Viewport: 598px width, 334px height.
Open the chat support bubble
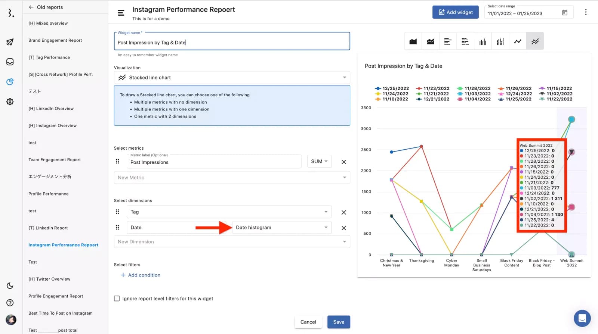point(582,318)
